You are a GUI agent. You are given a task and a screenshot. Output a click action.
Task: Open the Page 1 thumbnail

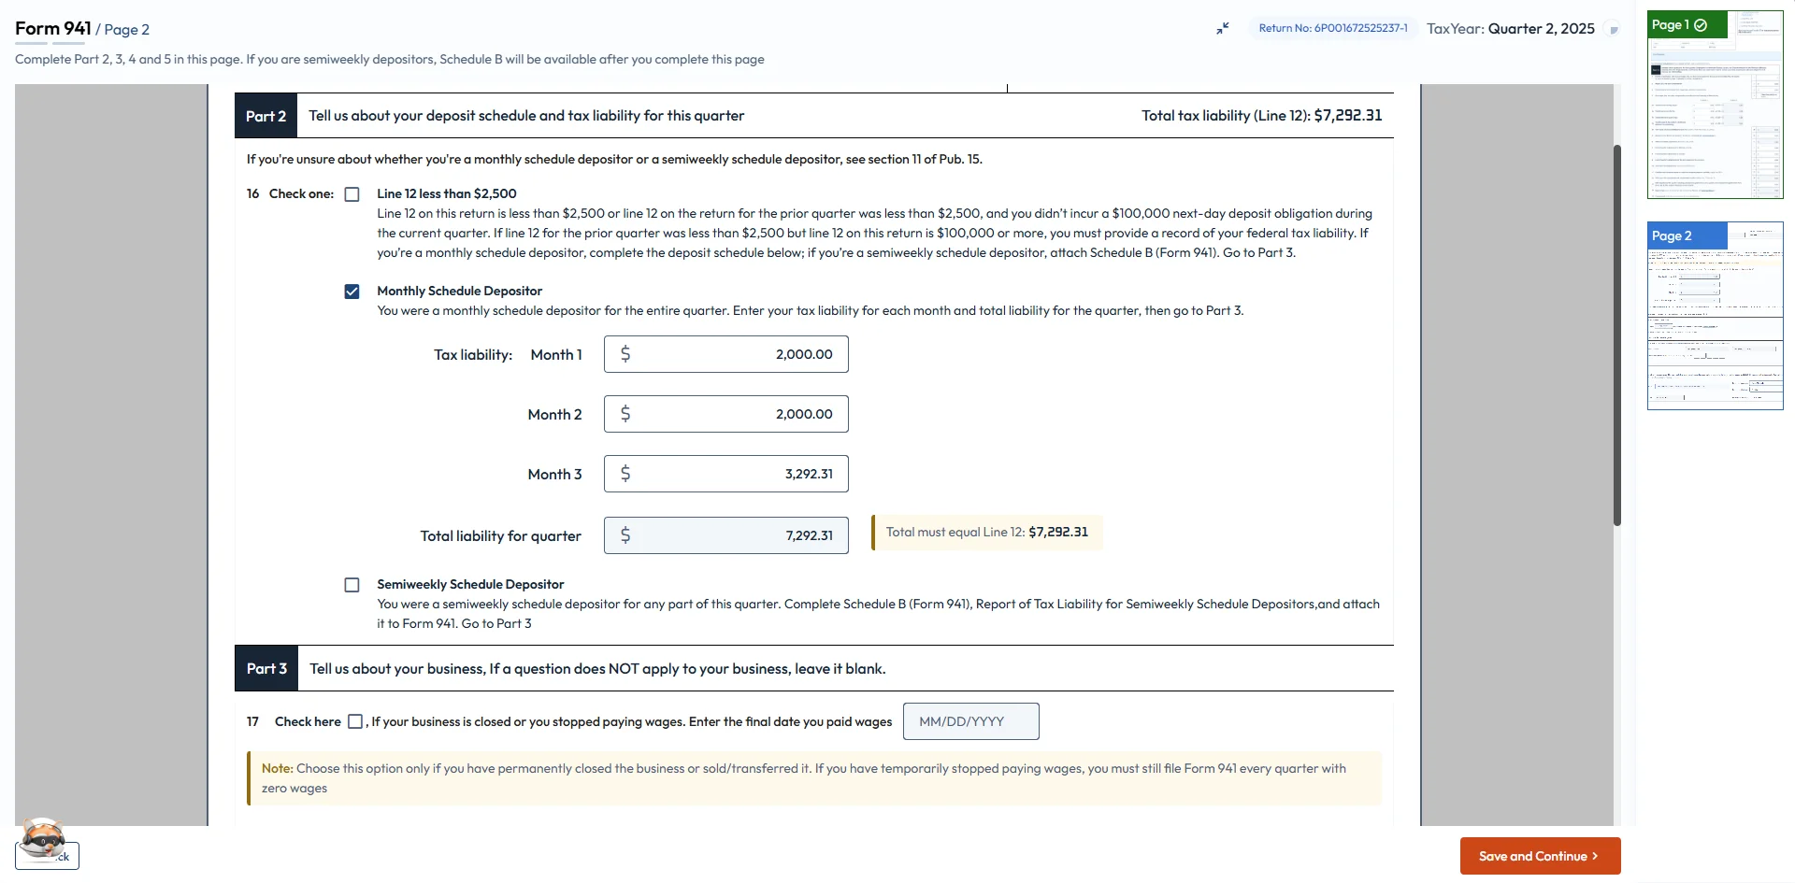click(1716, 105)
